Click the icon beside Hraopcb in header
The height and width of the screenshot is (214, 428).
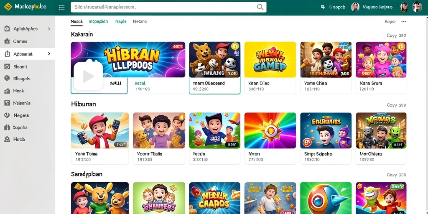(x=323, y=7)
